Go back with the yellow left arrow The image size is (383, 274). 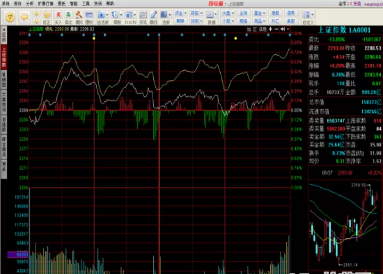(x=24, y=17)
